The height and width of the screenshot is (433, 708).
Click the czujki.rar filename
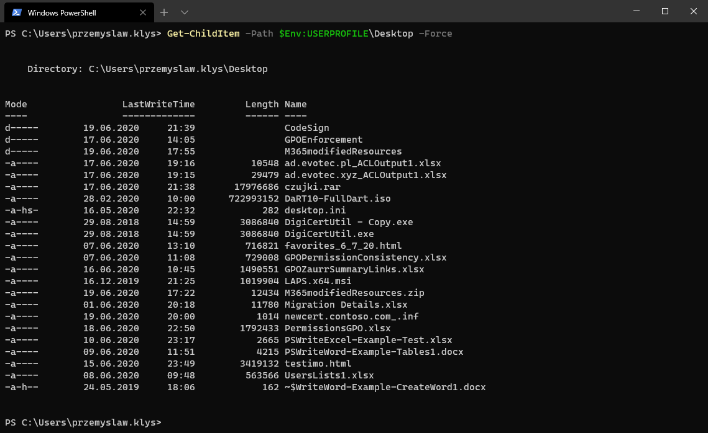312,186
